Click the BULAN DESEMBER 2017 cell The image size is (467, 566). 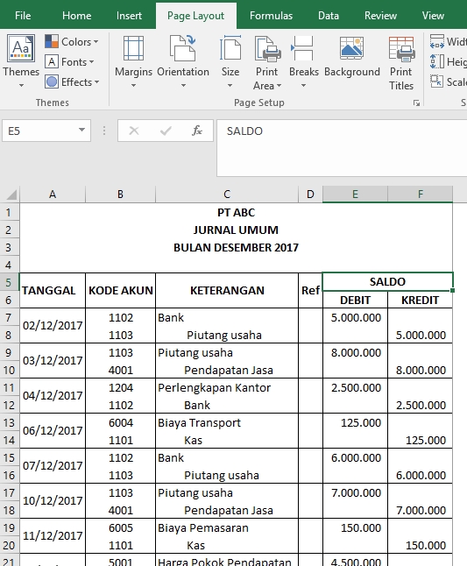[236, 248]
